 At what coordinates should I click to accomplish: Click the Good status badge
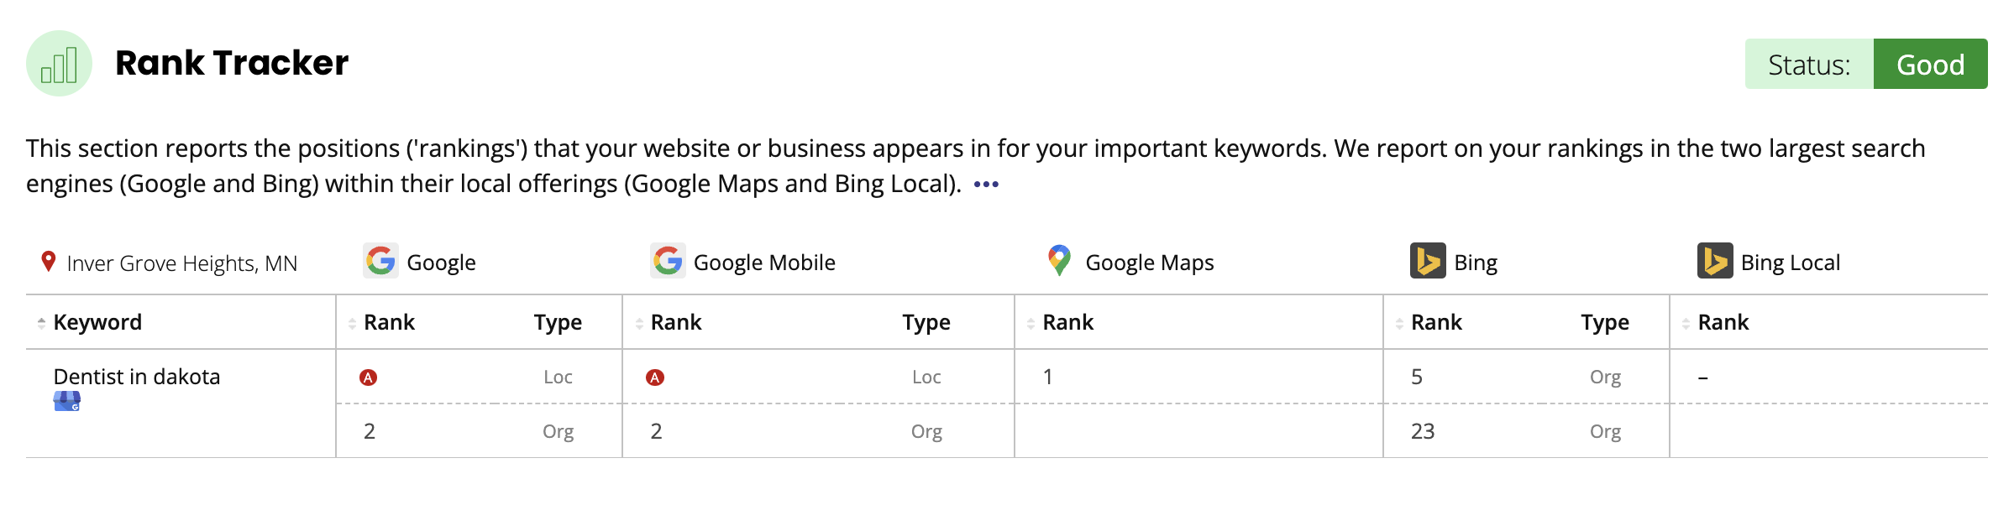(1930, 64)
